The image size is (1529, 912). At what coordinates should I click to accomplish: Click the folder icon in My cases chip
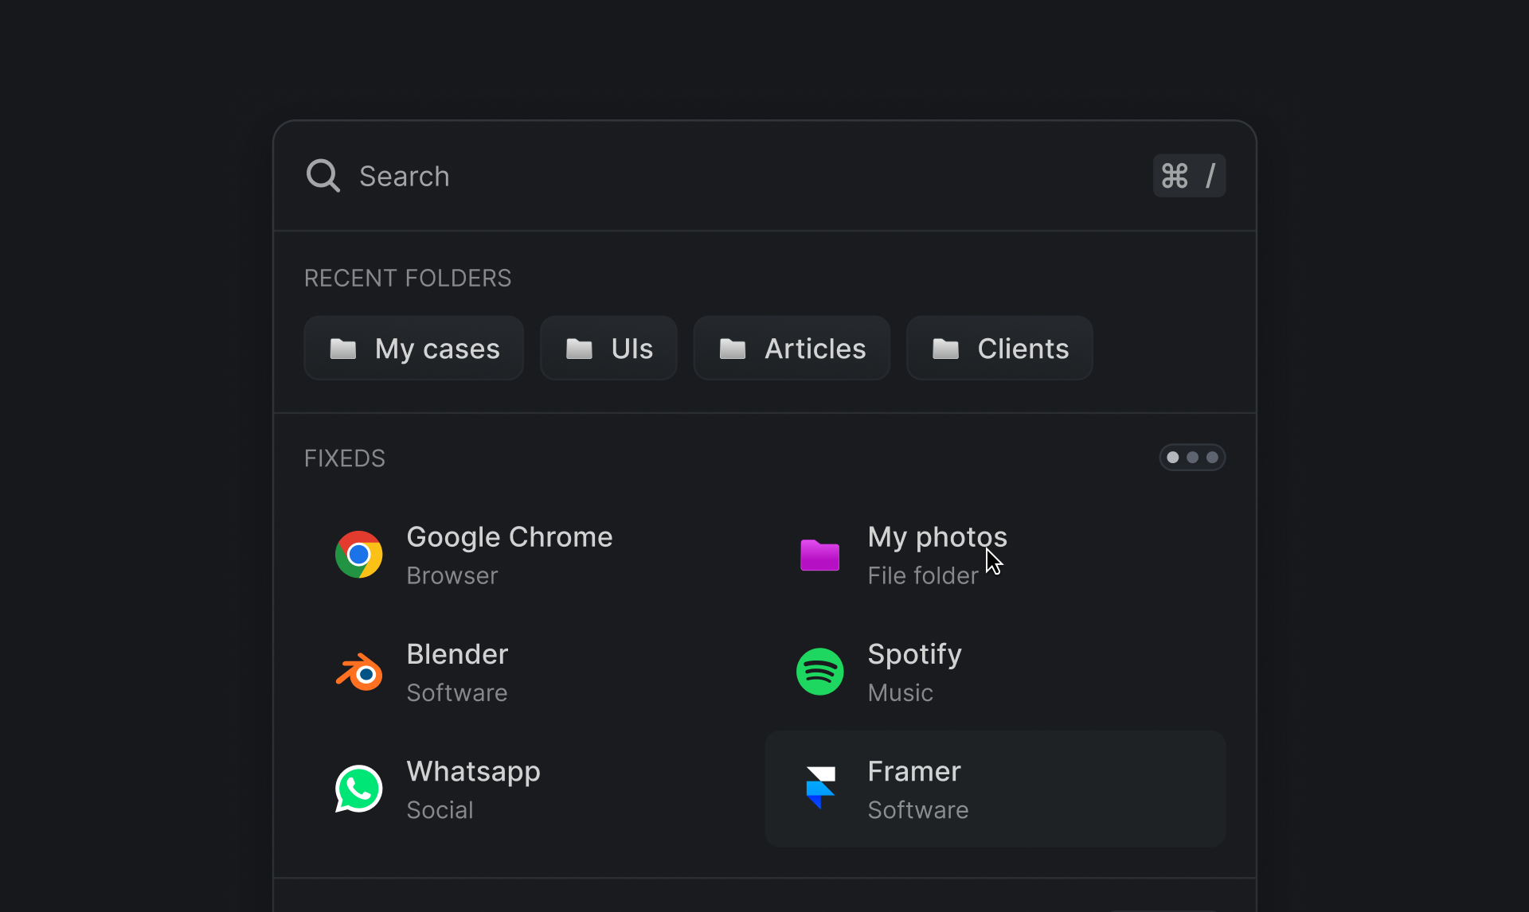coord(343,349)
